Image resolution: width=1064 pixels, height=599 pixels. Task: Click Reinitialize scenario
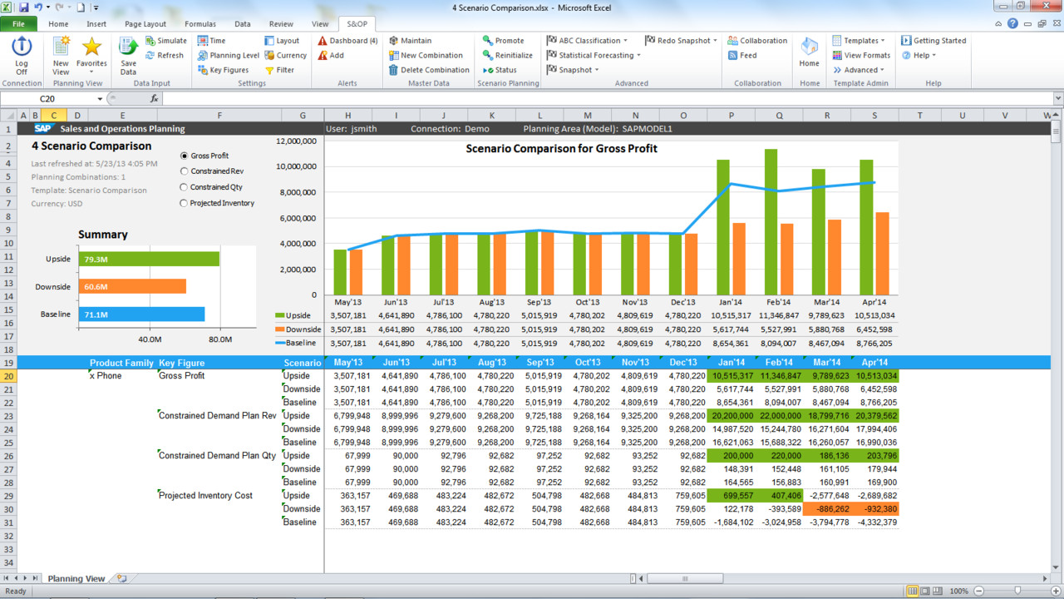click(507, 56)
